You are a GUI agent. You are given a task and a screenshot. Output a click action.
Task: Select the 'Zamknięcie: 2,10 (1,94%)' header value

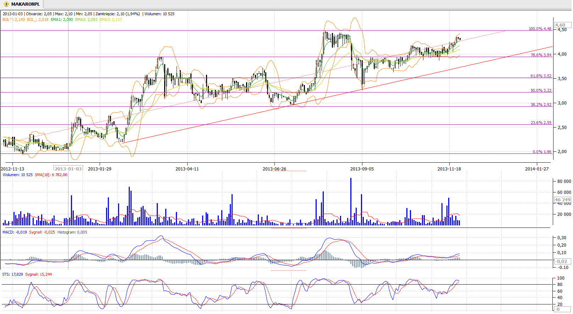(x=117, y=14)
